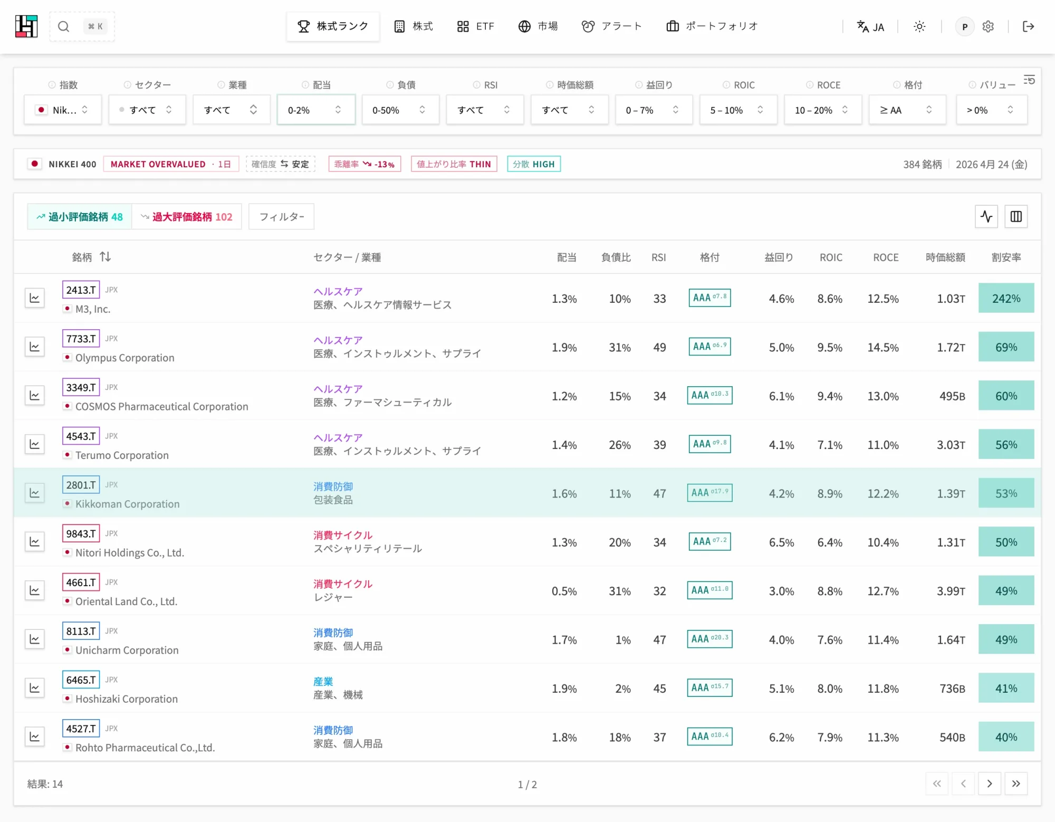
Task: Click the 242% 割安率 cell
Action: (1006, 298)
